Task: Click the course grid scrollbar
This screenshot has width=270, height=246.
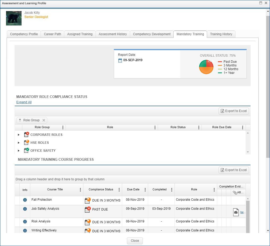Action: (248, 217)
